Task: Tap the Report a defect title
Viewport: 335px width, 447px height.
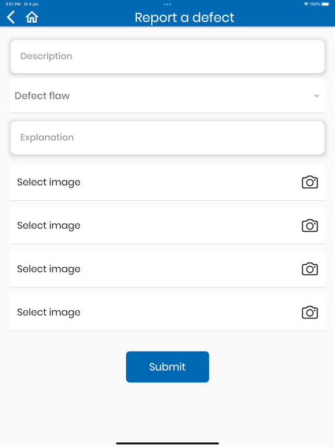Action: [184, 17]
